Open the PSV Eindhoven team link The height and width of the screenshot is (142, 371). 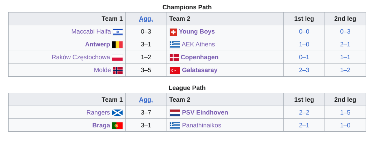coord(205,112)
